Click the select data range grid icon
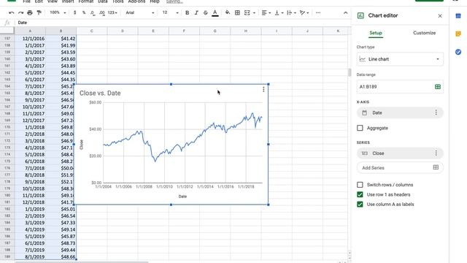Image resolution: width=467 pixels, height=263 pixels. click(438, 87)
